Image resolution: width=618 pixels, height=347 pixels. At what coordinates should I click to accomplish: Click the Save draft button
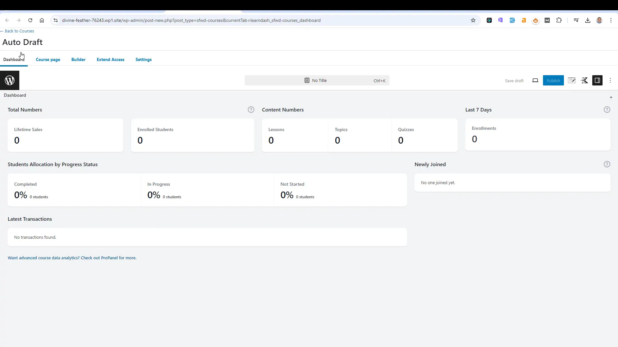pos(514,80)
